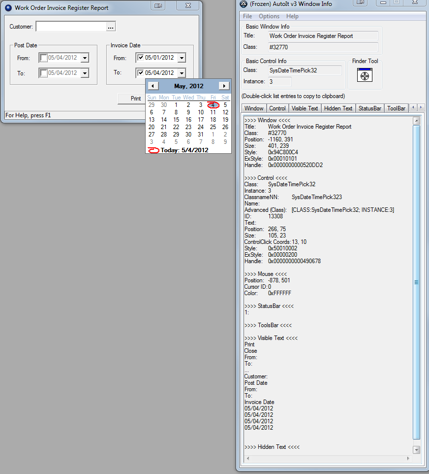This screenshot has width=429, height=474.
Task: Enable the Post Date From checkbox
Action: [43, 58]
